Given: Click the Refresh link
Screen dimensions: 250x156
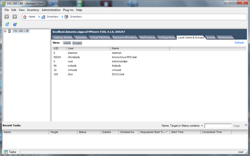Looking at the screenshot, I should (x=239, y=43).
